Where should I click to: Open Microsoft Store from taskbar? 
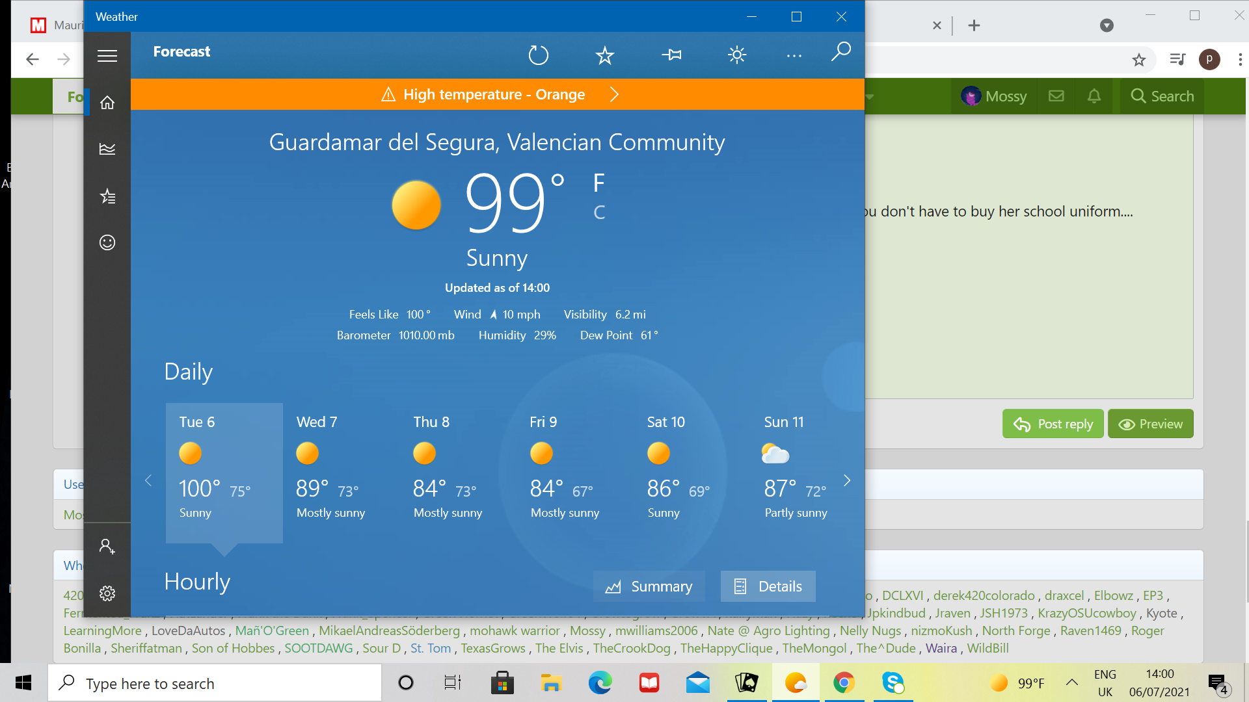click(x=502, y=682)
